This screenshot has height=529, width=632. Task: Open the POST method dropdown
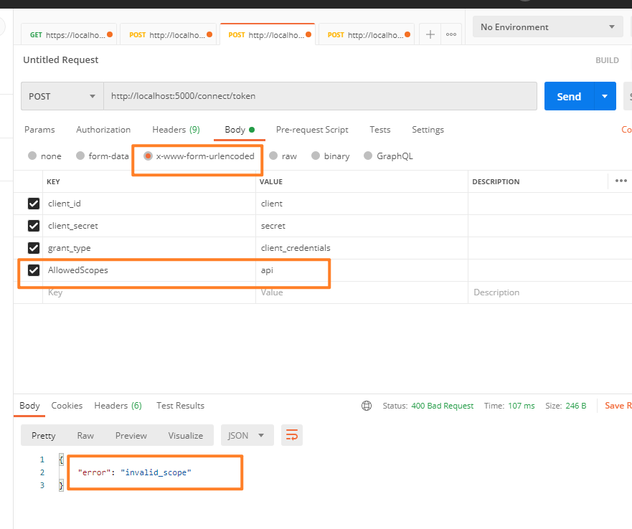62,96
